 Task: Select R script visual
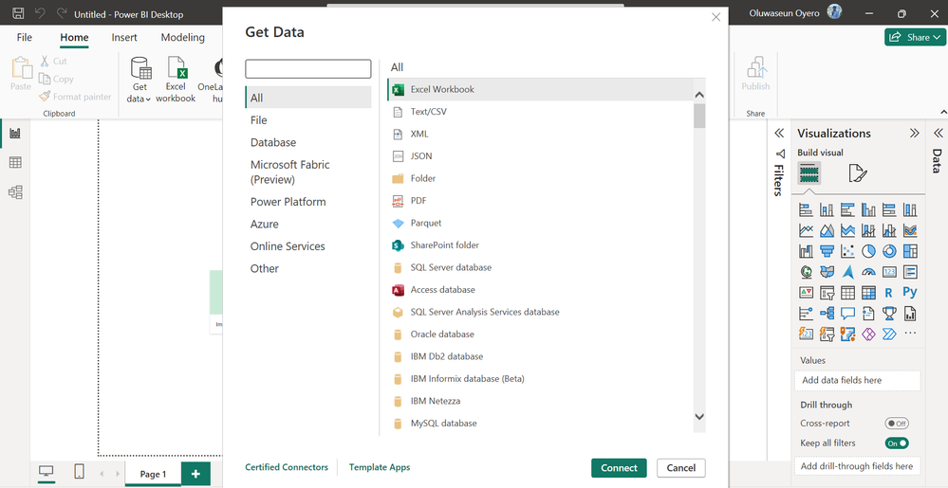[x=889, y=293]
